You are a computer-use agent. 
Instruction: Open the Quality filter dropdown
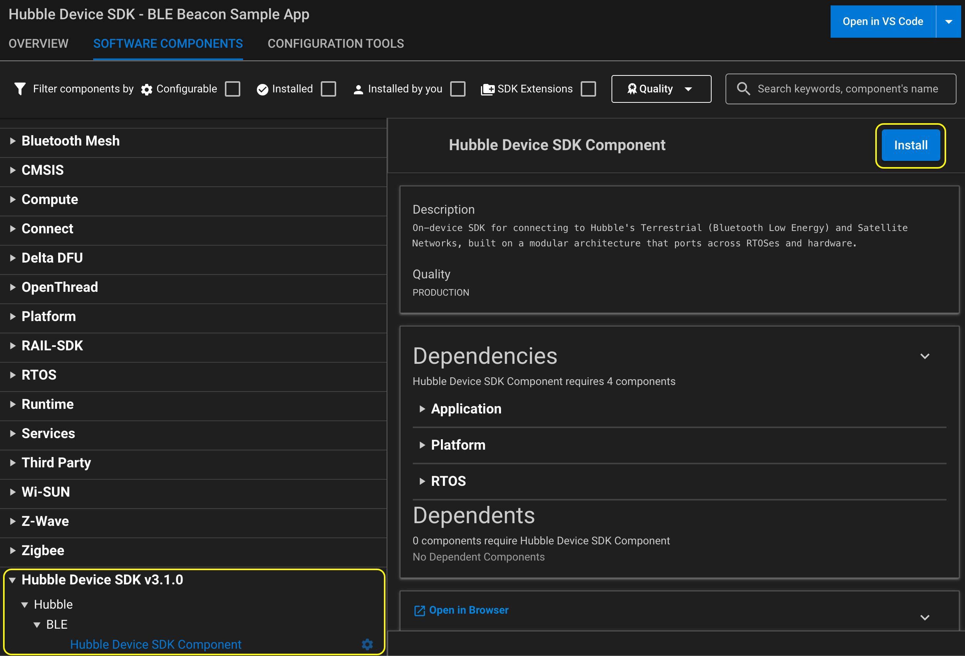(x=661, y=89)
